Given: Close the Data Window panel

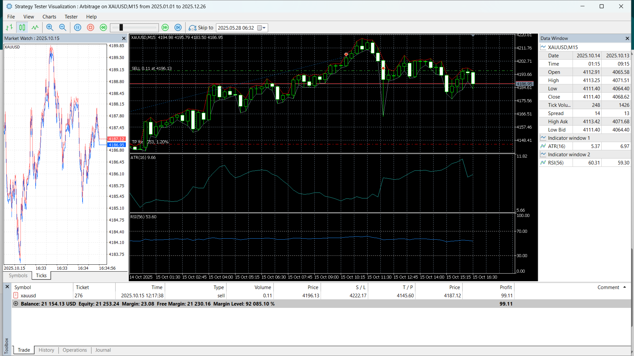Looking at the screenshot, I should pyautogui.click(x=627, y=38).
